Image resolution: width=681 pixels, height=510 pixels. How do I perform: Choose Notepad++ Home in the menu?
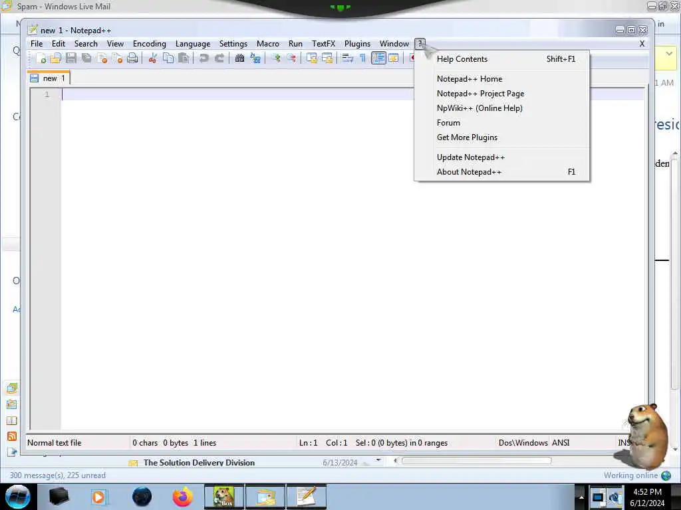point(501,79)
